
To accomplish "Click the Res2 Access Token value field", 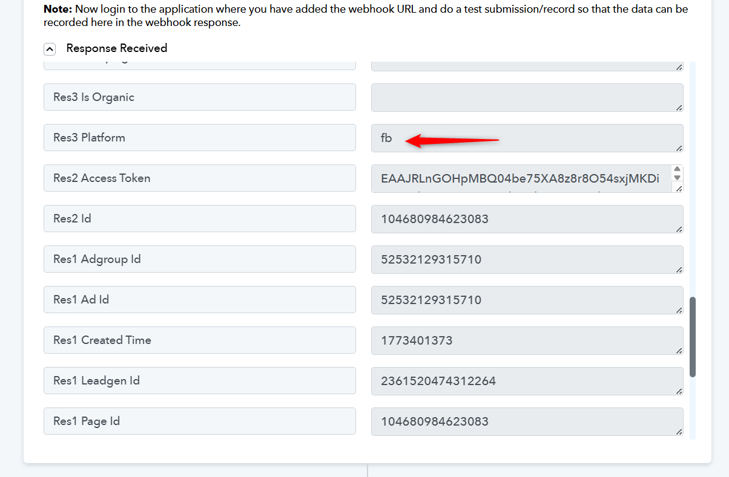I will tap(521, 178).
